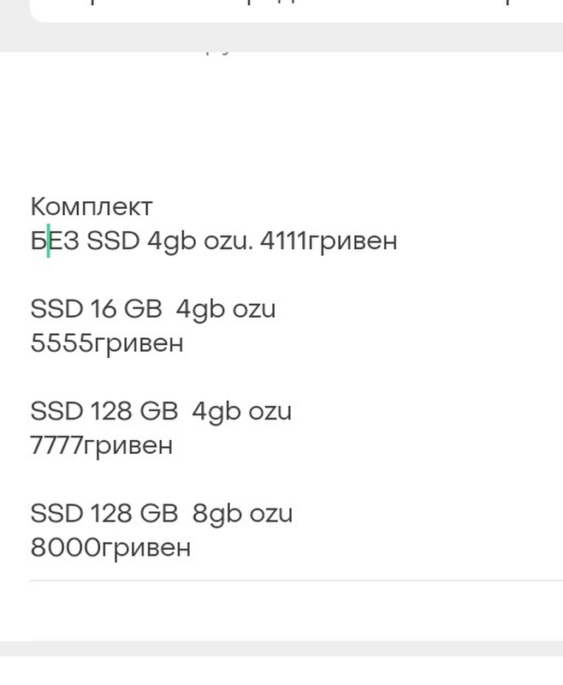Click "128 GB" in the line above 8000гривен

(x=132, y=513)
